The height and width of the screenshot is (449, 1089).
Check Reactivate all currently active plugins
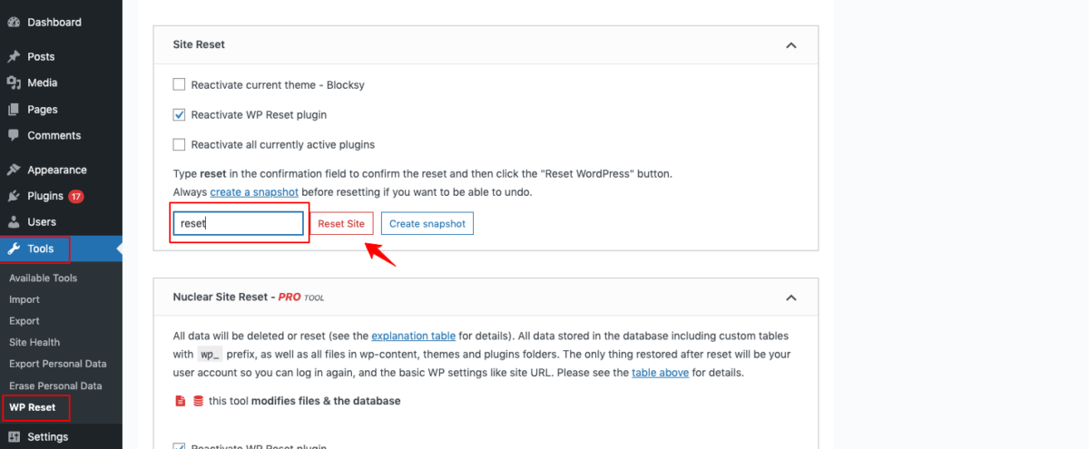pos(179,144)
